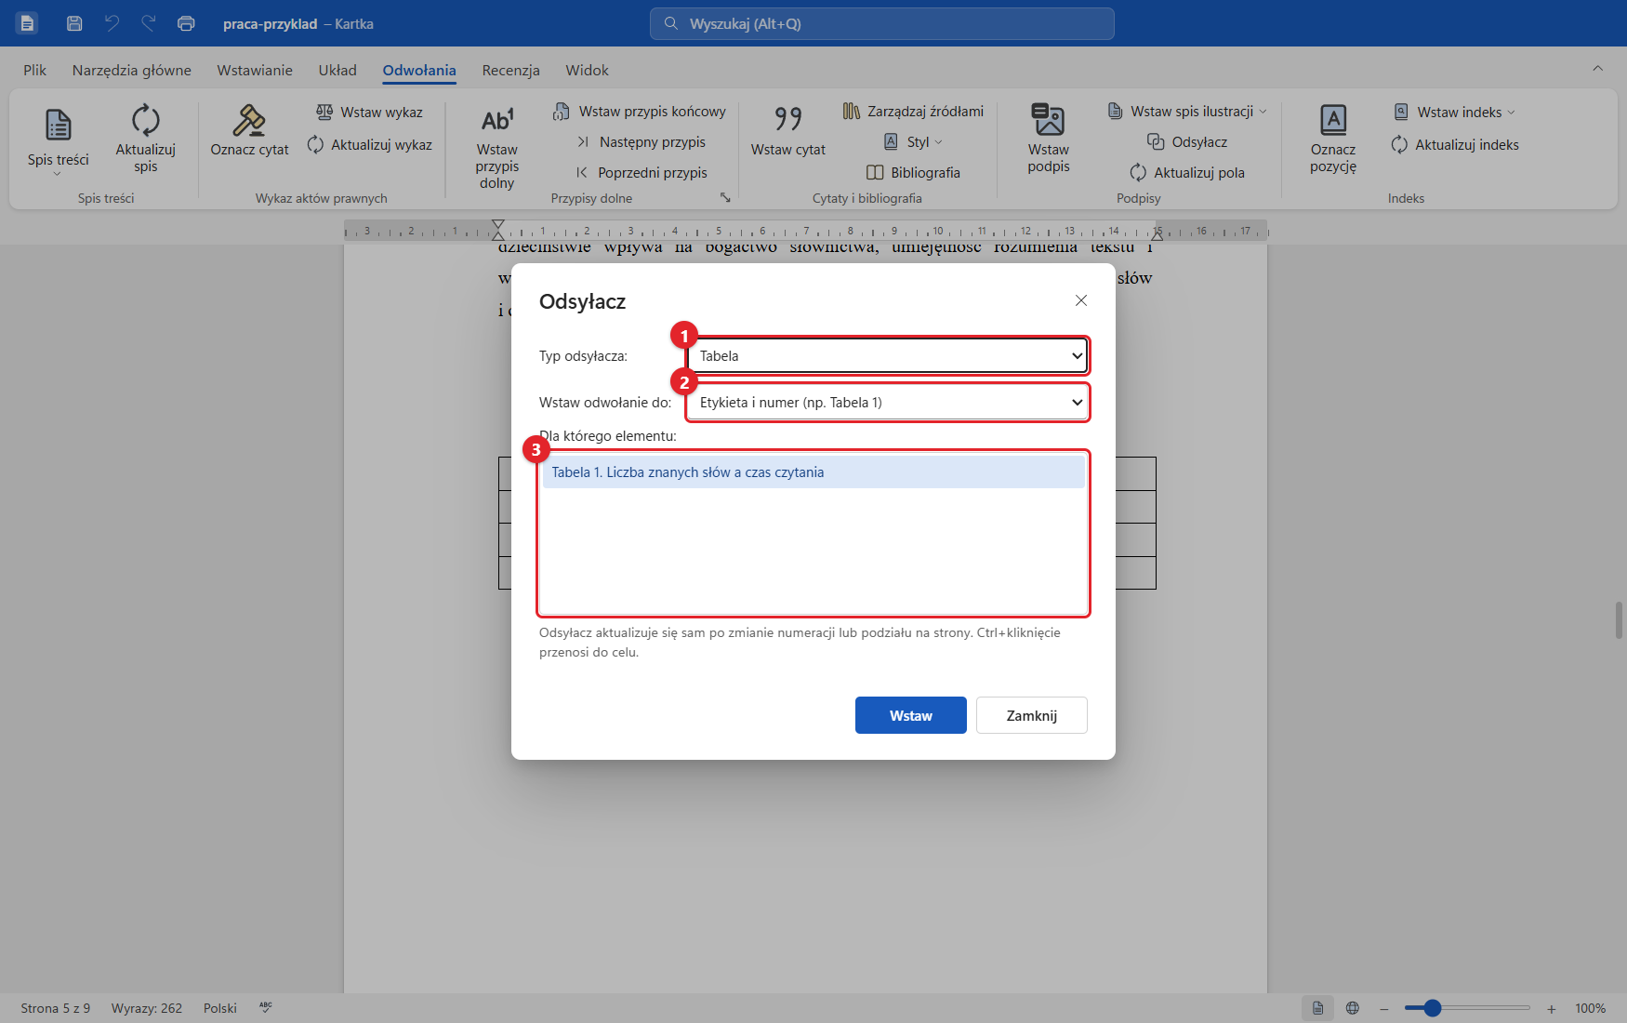Expand the Wstaw indeks dropdown
Screen dimensions: 1627x1023
click(1455, 112)
